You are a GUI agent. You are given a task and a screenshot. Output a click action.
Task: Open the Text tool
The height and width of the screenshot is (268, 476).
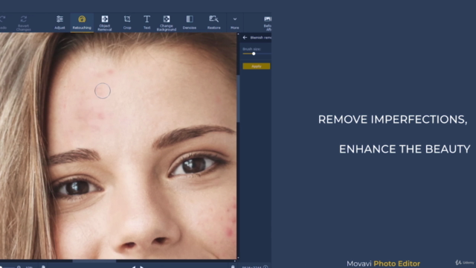147,22
